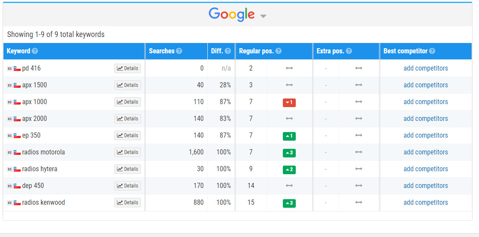
Task: Open Details for radios kenwood
Action: [x=128, y=202]
